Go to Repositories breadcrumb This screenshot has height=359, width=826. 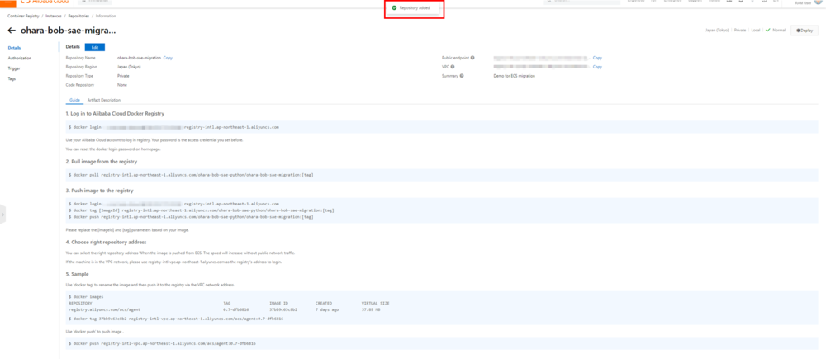(78, 17)
